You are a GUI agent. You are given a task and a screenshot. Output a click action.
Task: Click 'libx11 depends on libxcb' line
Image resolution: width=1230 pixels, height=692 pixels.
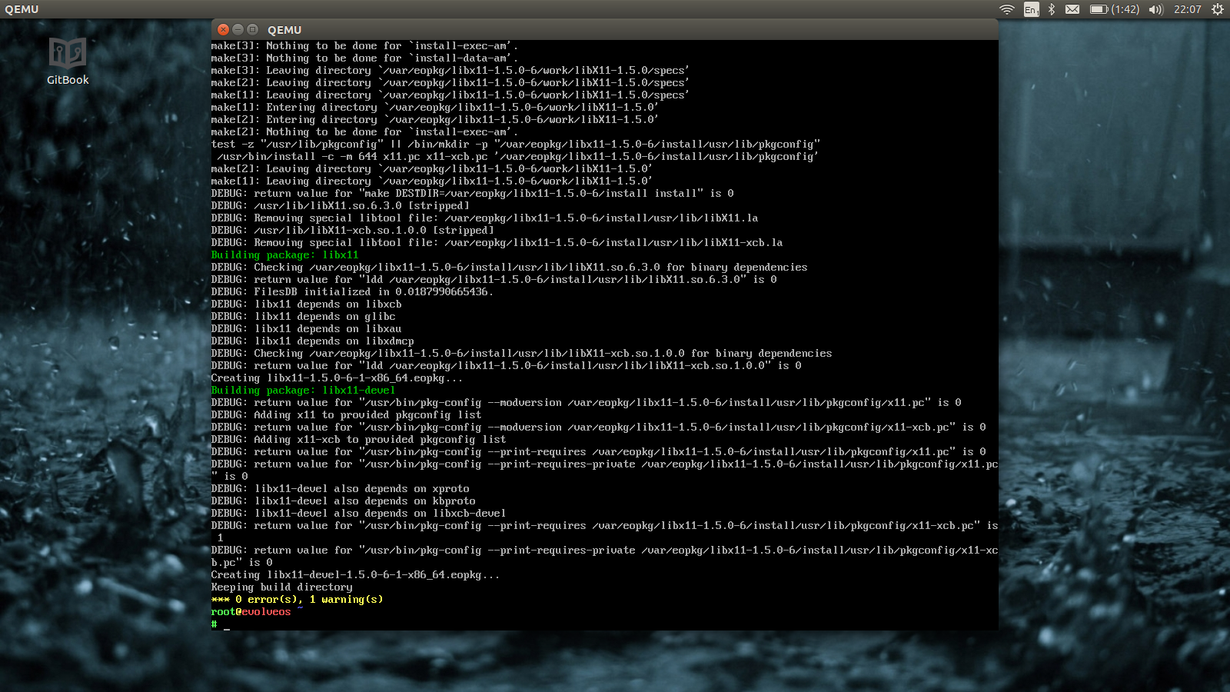(307, 304)
